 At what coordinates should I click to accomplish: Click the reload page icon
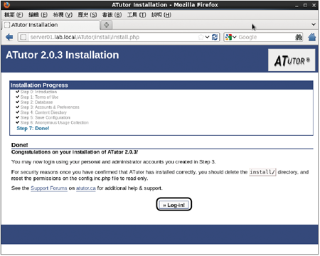[x=215, y=37]
